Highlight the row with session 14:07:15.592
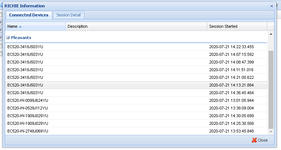The height and width of the screenshot is (150, 281). (x=231, y=54)
